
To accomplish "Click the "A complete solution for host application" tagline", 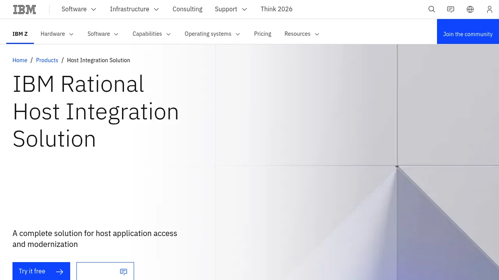I will tap(95, 239).
